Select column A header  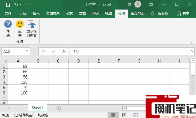click(18, 61)
